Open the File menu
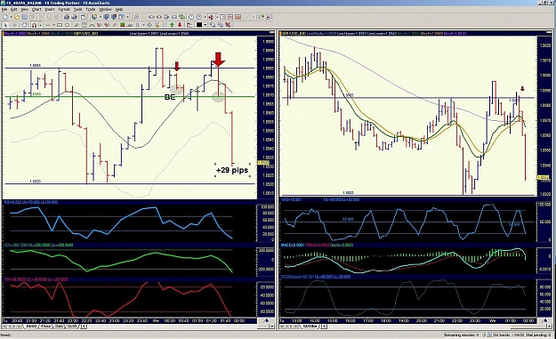The height and width of the screenshot is (339, 556). pyautogui.click(x=4, y=9)
